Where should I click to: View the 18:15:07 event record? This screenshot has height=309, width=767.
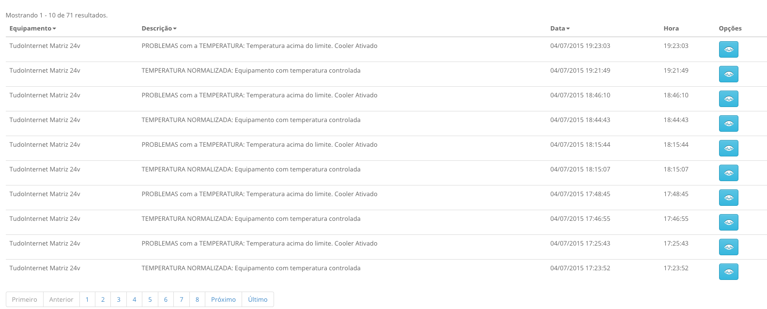click(728, 173)
